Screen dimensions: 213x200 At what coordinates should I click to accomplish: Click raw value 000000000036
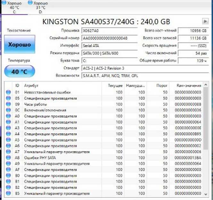pyautogui.click(x=188, y=110)
